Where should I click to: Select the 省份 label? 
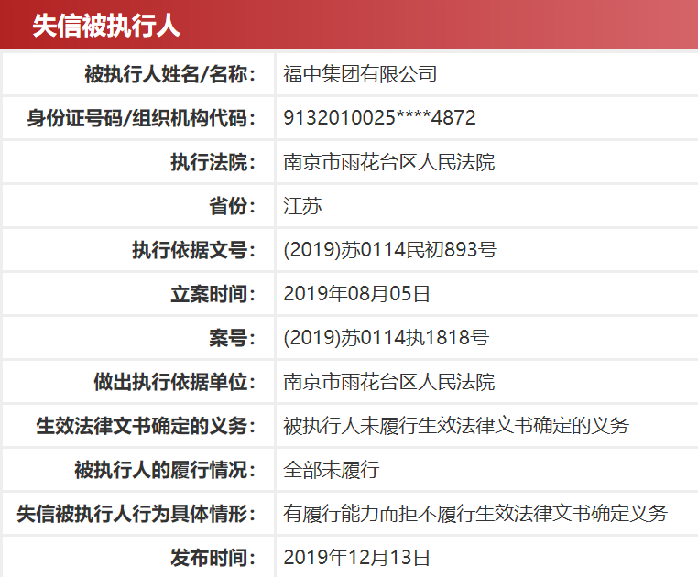tap(233, 206)
